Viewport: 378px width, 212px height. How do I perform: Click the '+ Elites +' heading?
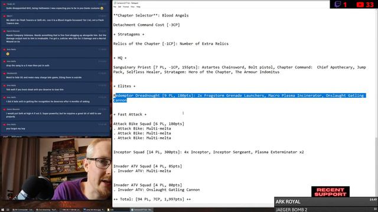125,86
